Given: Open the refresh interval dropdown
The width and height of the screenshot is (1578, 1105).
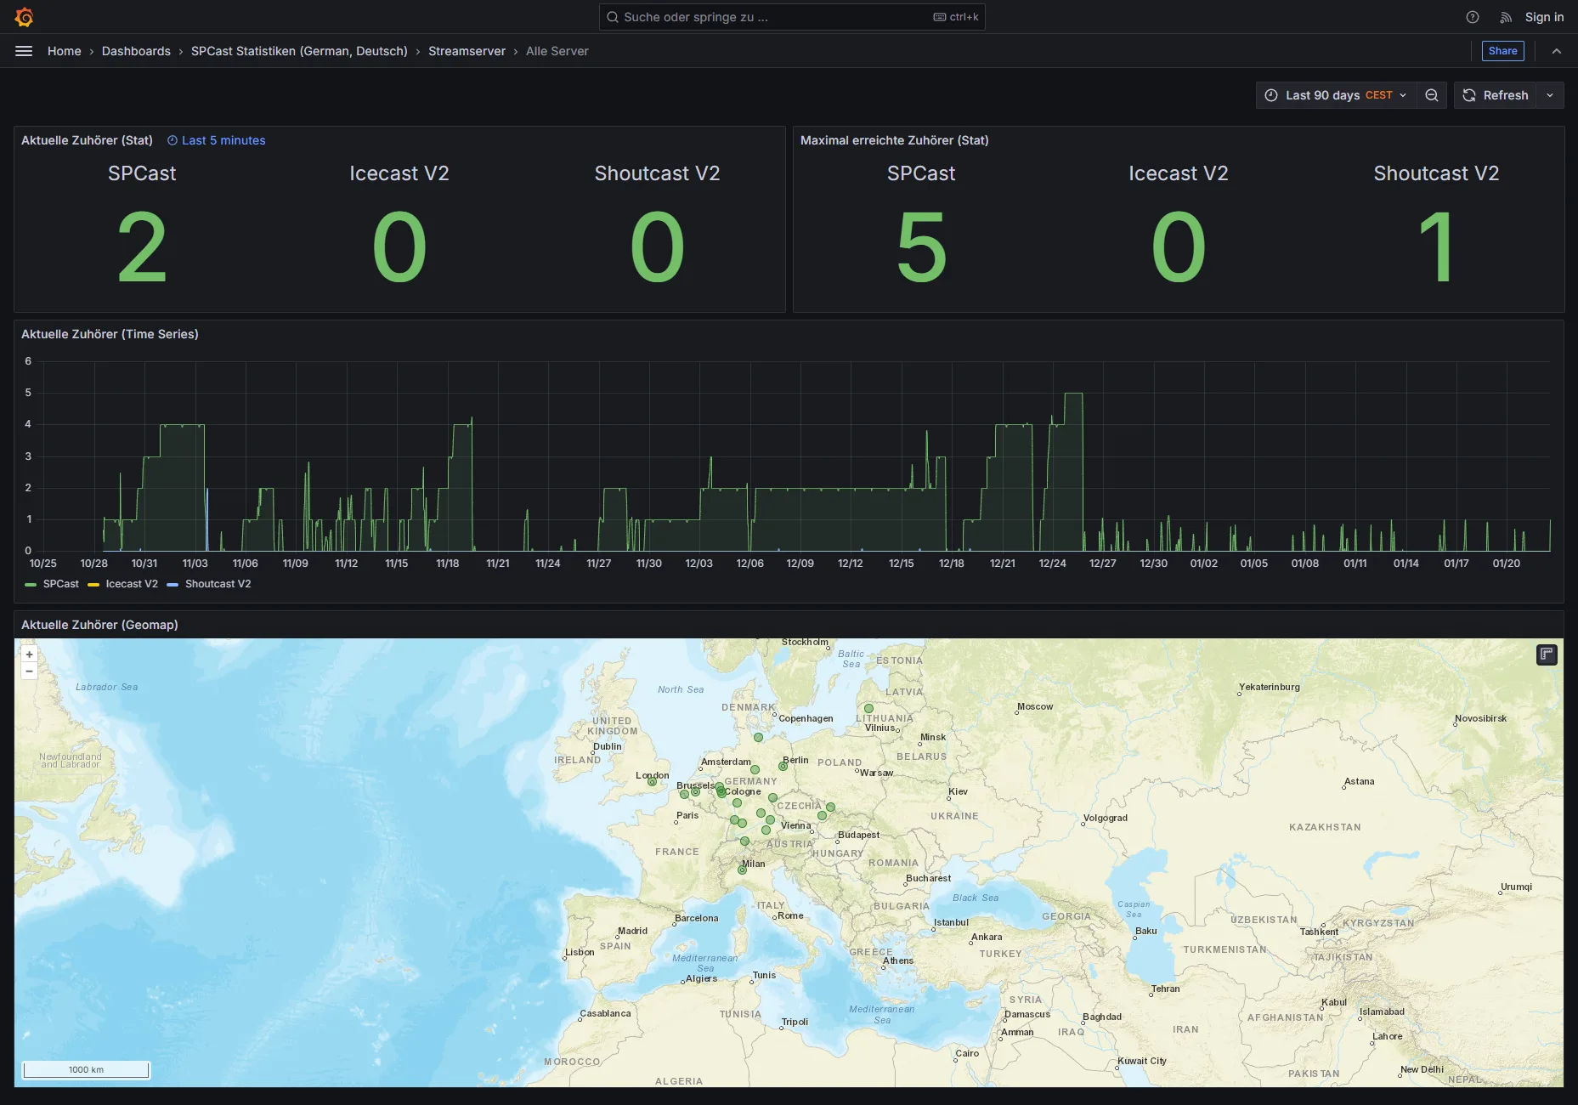Looking at the screenshot, I should (x=1550, y=95).
